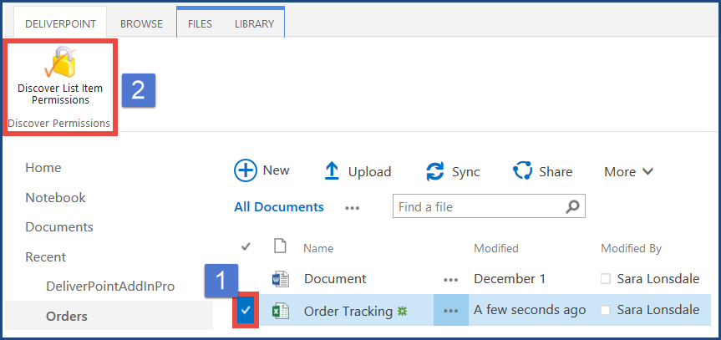Click Sara Lonsdale in Document row

click(x=658, y=278)
